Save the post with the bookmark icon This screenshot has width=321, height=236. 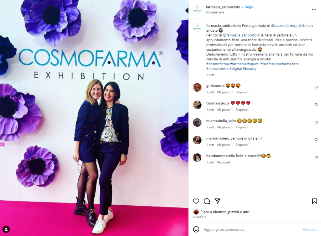pyautogui.click(x=314, y=201)
